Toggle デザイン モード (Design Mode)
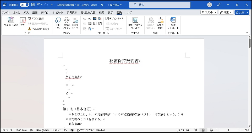The width and height of the screenshot is (252, 133). 114,19
